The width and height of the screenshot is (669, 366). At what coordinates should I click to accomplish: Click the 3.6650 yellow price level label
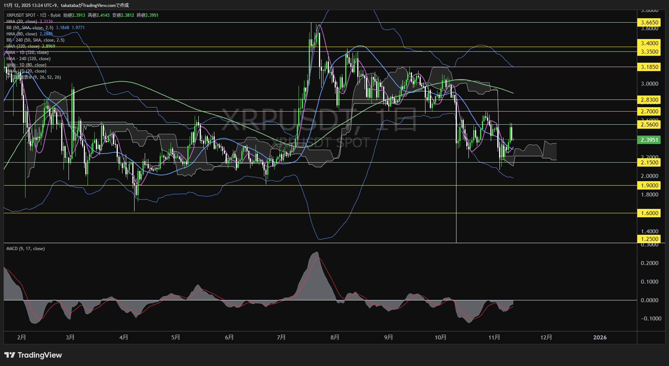pyautogui.click(x=649, y=23)
